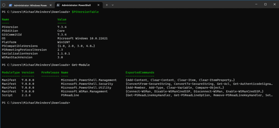Click the last empty prompt line

click(36, 103)
